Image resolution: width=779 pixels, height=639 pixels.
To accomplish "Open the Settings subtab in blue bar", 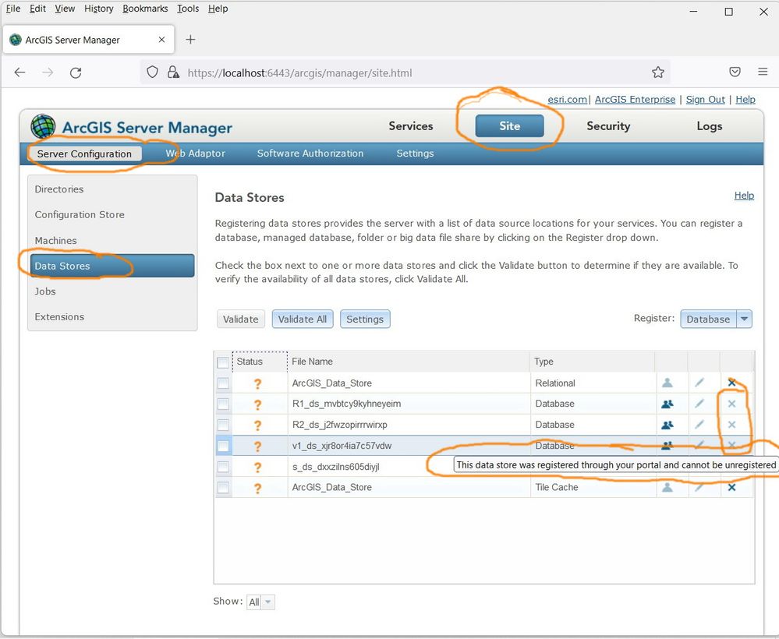I will pos(415,154).
